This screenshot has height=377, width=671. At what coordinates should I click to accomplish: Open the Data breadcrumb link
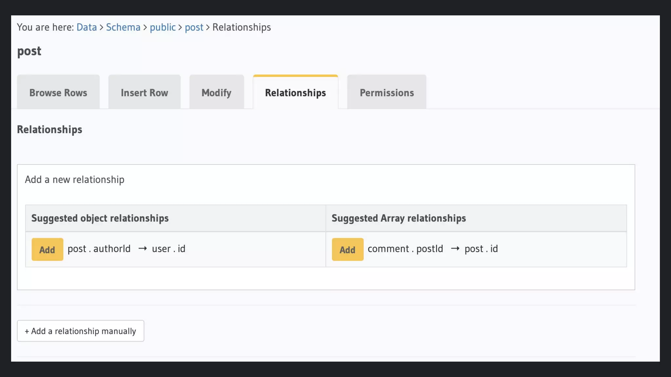[x=86, y=27]
